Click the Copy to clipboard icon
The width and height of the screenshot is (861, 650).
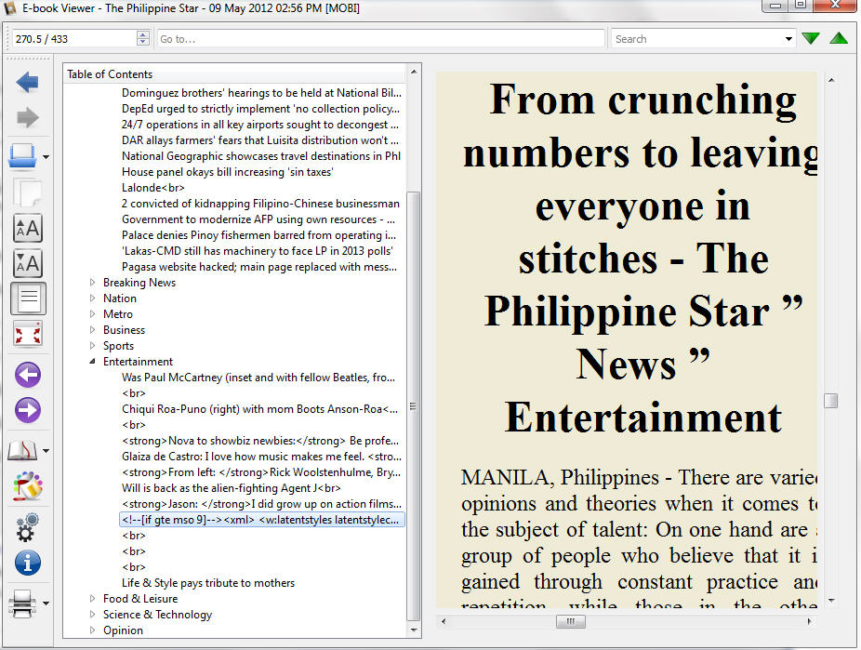tap(28, 192)
